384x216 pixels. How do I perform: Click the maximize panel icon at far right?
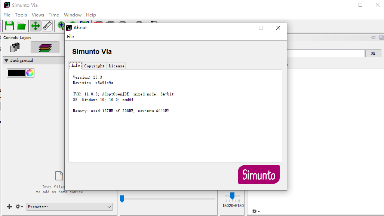[x=381, y=37]
